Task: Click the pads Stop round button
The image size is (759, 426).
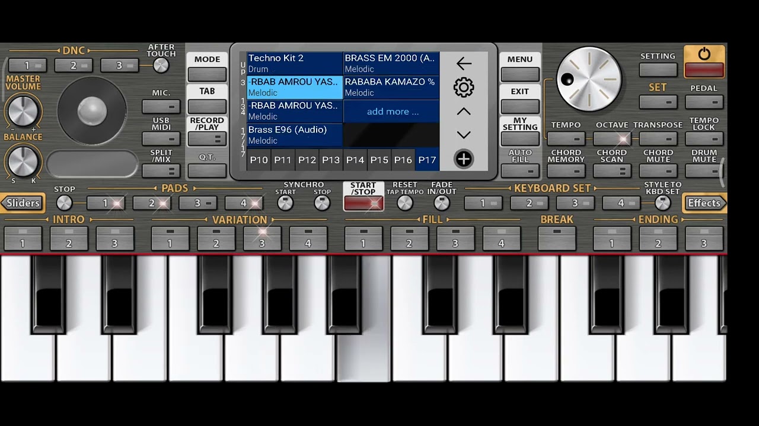Action: (x=64, y=203)
